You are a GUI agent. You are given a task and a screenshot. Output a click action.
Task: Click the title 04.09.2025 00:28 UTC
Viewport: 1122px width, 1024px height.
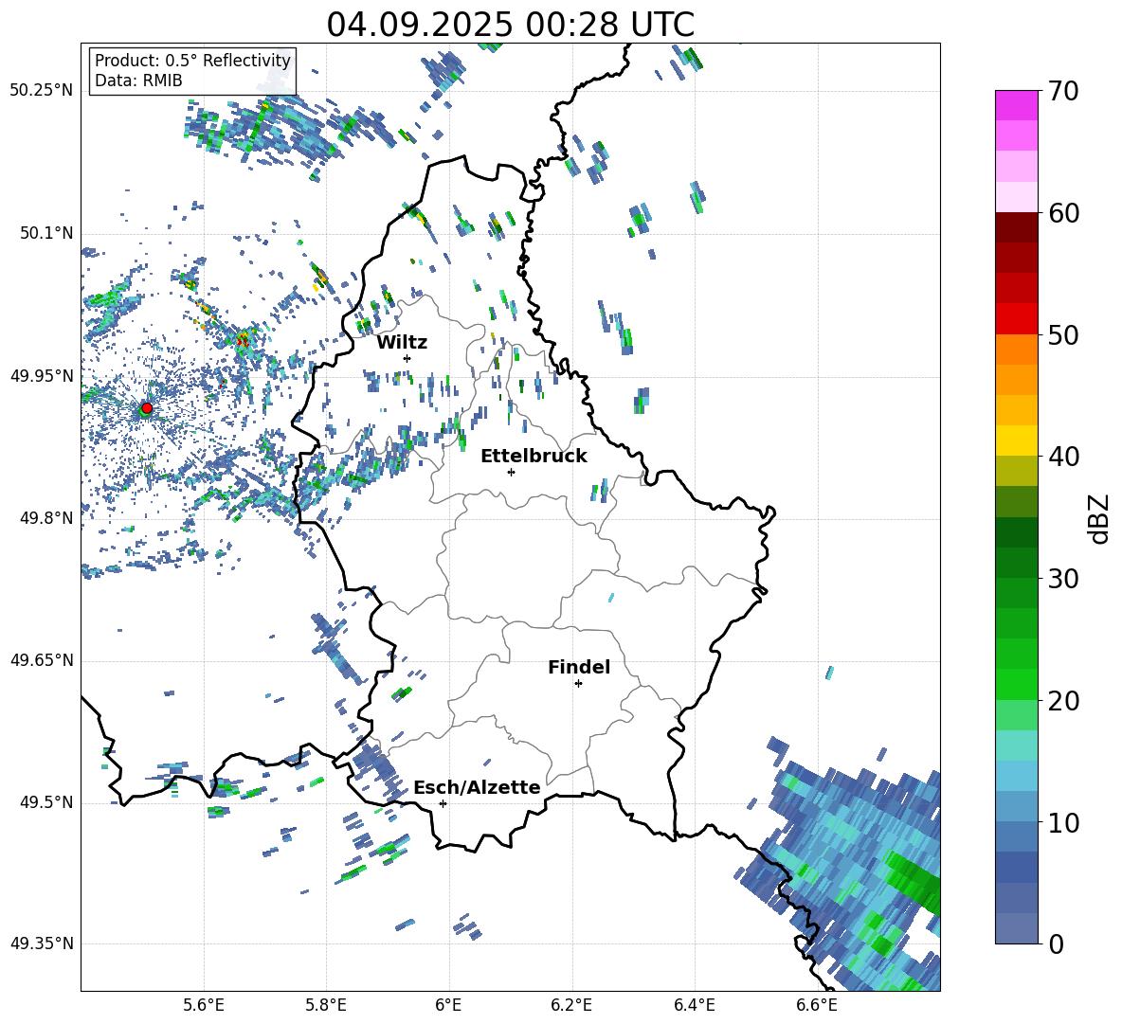[510, 25]
